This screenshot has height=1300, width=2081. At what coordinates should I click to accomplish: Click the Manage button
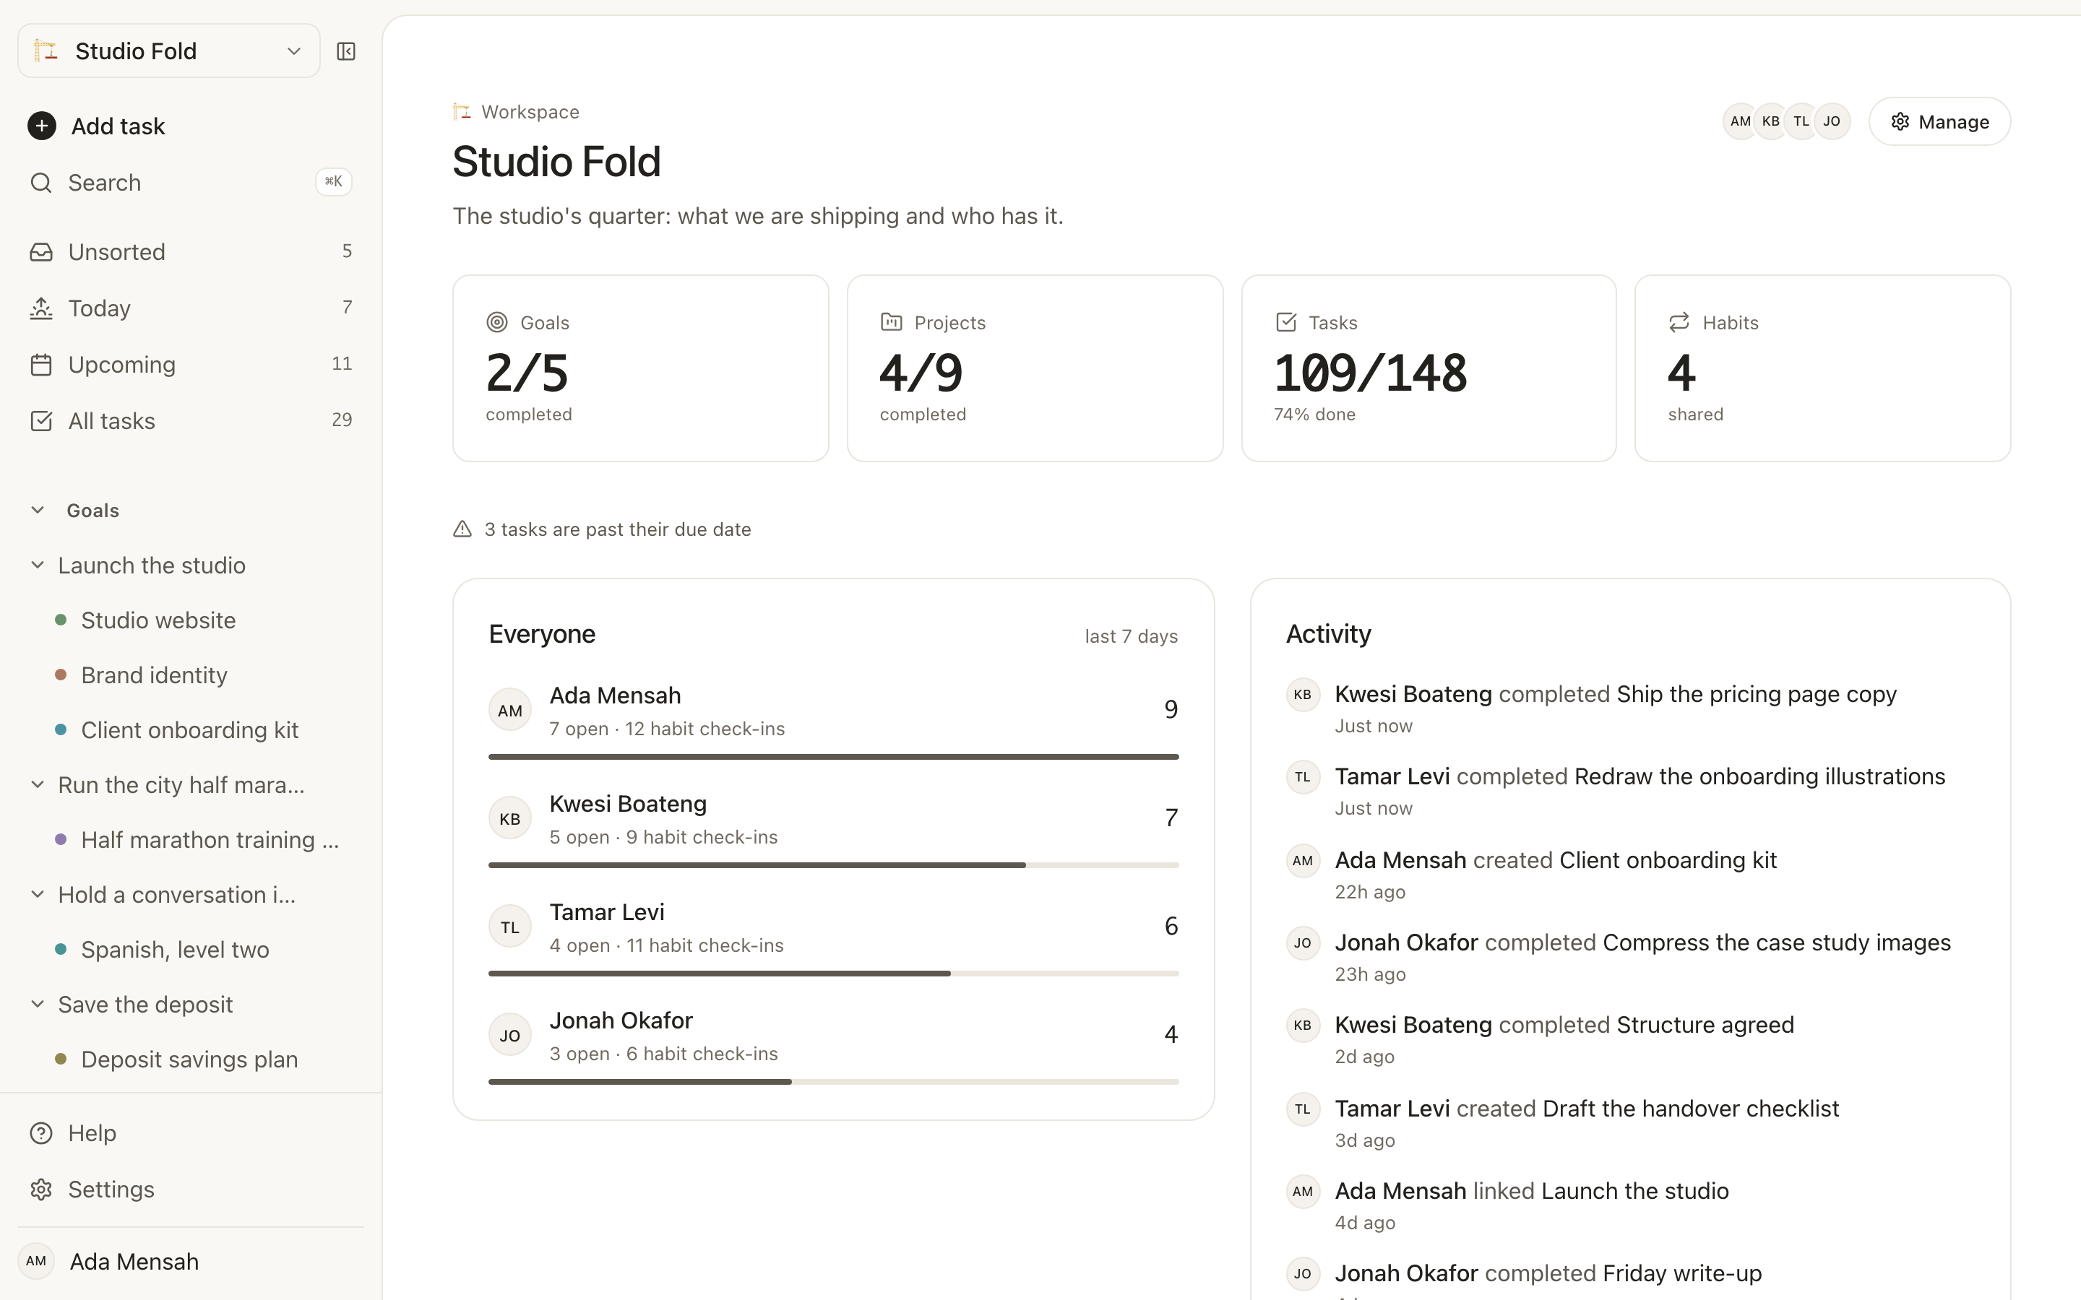point(1939,122)
